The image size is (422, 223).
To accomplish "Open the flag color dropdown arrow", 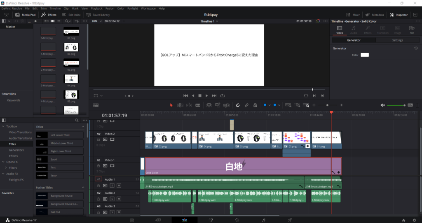I will 270,105.
